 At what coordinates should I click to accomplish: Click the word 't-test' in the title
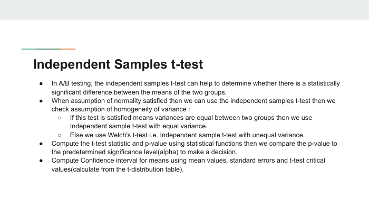pyautogui.click(x=187, y=64)
